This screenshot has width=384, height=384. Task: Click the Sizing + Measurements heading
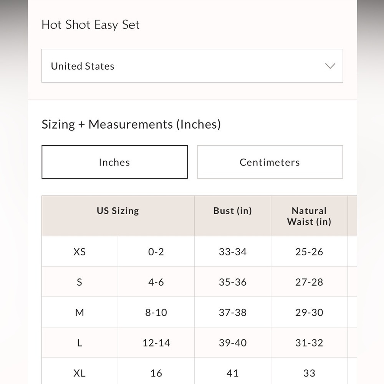pyautogui.click(x=132, y=124)
